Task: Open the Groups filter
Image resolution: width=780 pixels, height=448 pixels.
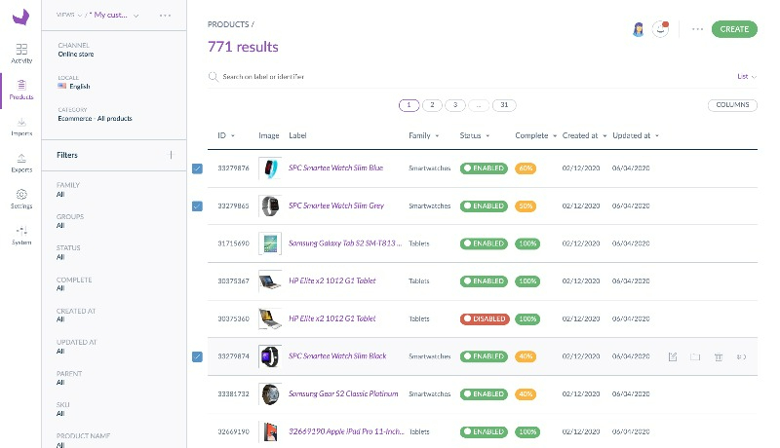Action: coord(70,221)
